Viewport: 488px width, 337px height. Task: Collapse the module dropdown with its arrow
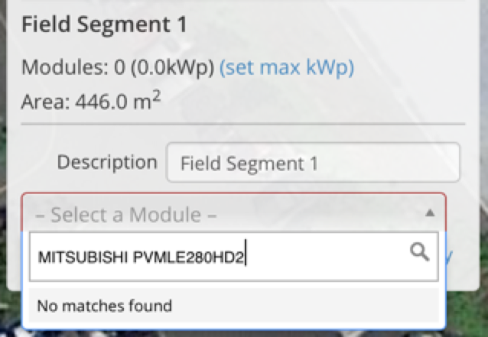coord(430,213)
